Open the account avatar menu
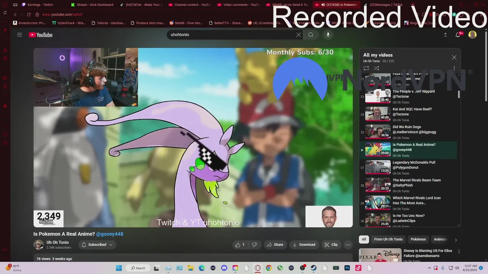 472,35
